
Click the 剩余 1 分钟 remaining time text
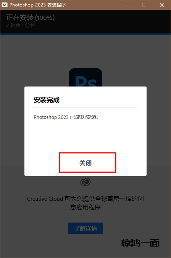click(21, 25)
